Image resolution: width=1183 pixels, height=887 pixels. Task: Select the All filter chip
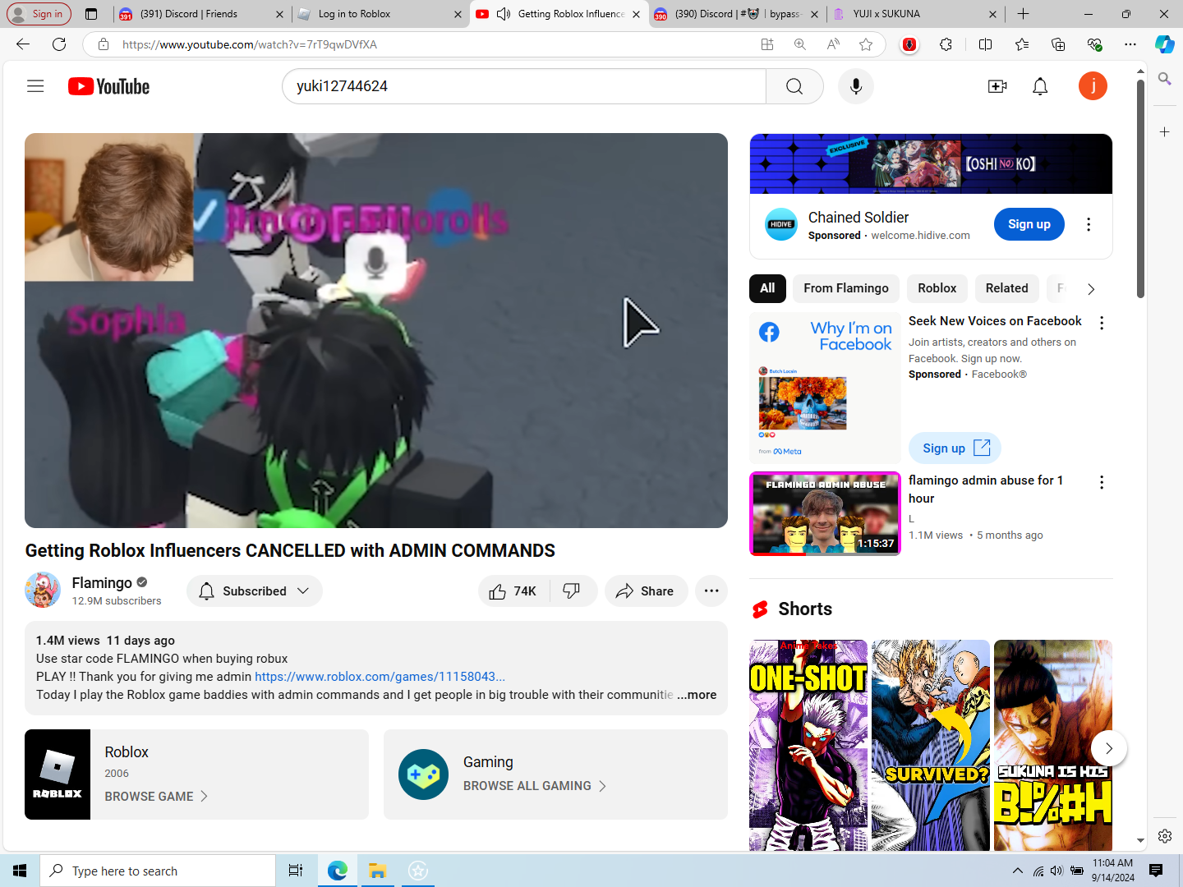[x=767, y=288]
